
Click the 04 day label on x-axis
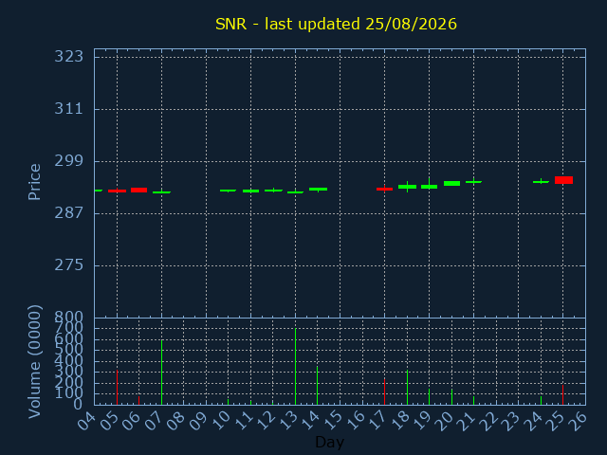click(86, 421)
